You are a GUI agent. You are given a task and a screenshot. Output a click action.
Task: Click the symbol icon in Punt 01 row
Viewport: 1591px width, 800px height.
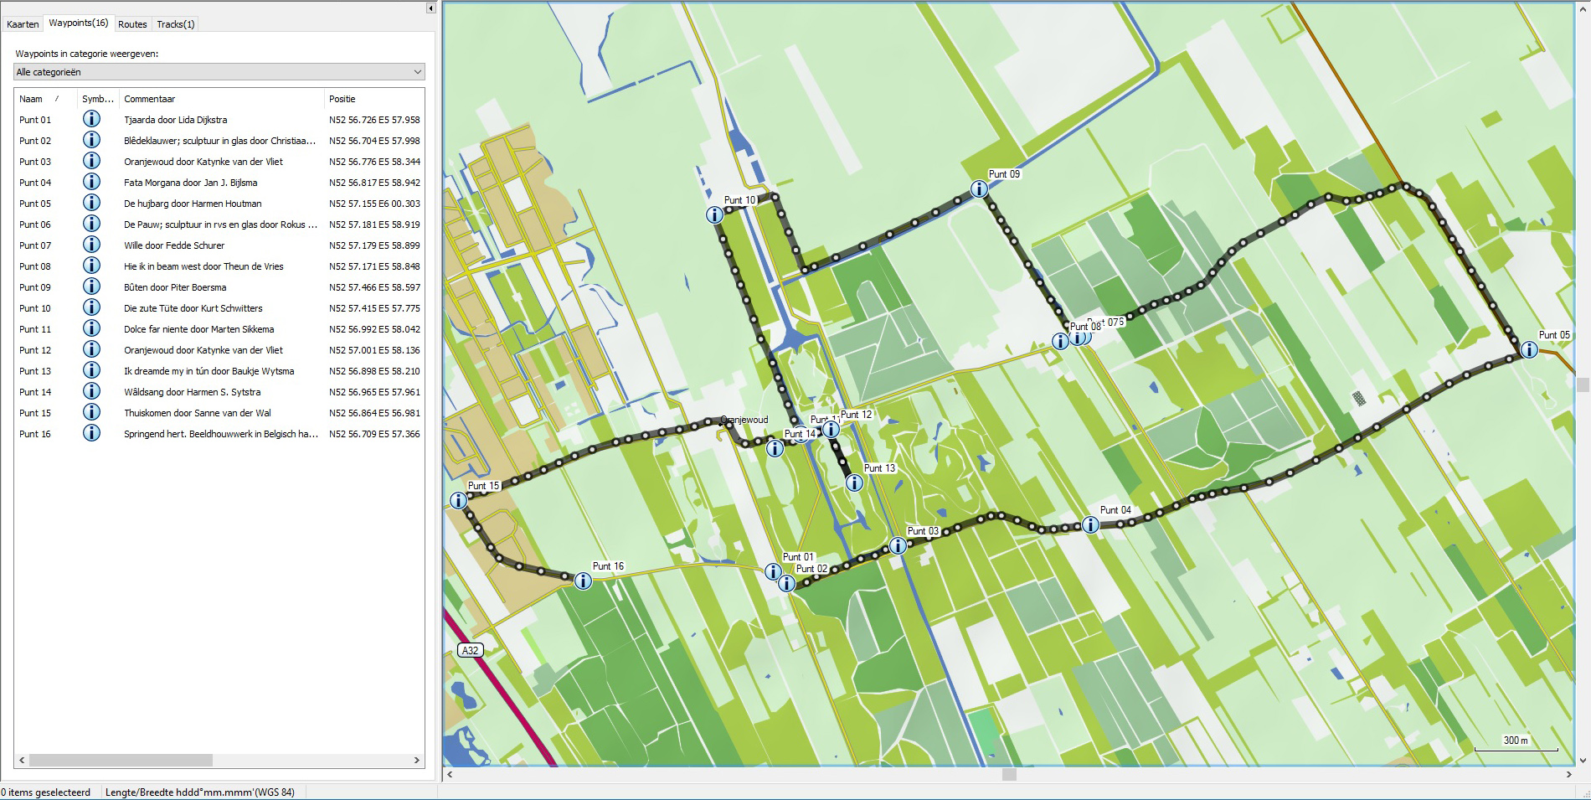91,120
